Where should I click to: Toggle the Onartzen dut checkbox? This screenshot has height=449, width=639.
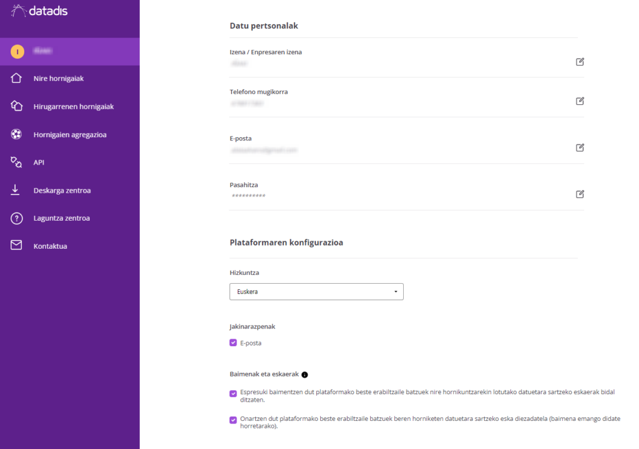(x=233, y=420)
